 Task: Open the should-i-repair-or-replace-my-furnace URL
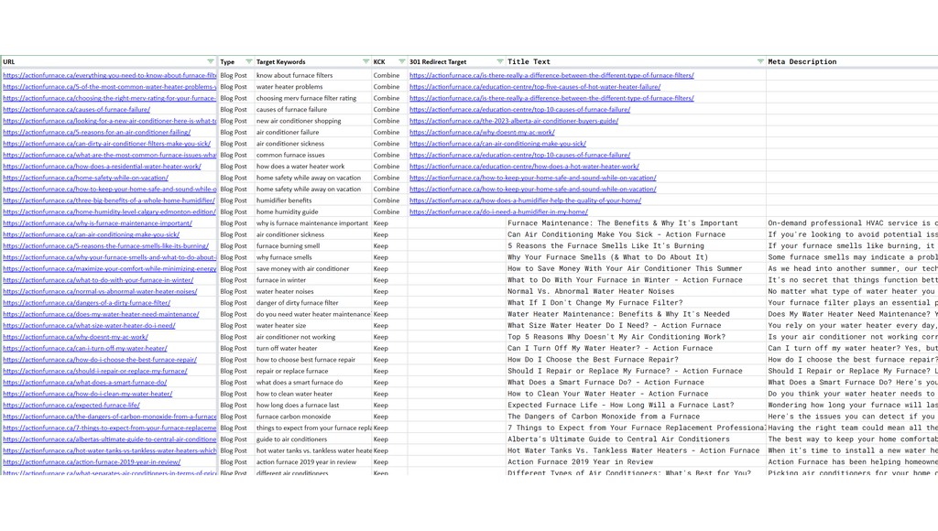pos(95,371)
